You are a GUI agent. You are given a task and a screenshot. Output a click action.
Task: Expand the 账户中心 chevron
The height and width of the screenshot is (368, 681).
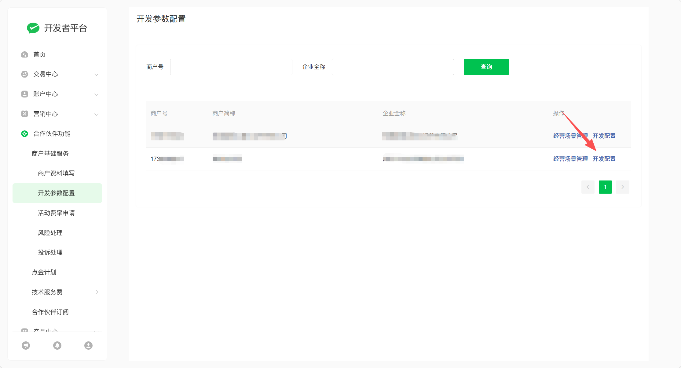pos(96,94)
